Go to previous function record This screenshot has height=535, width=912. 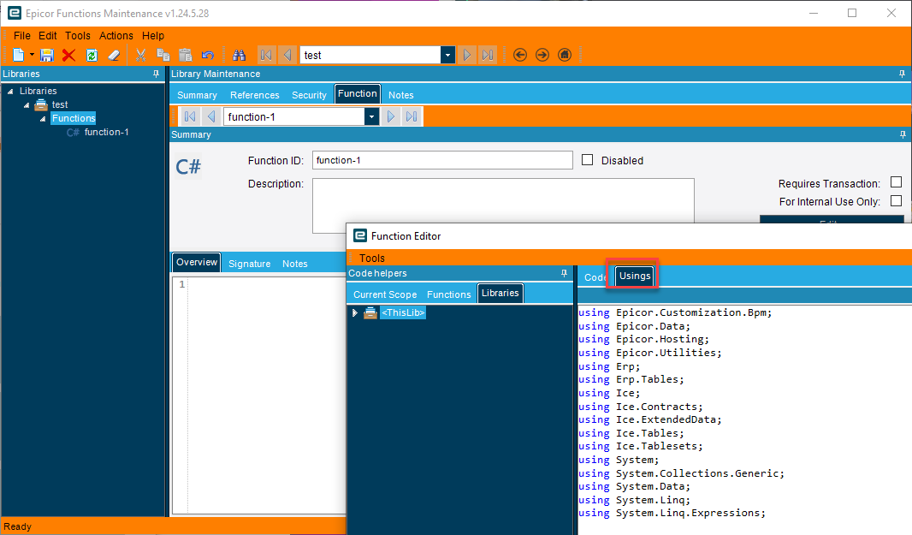pos(211,116)
